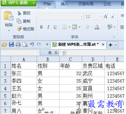
Task: Switch to the 页面布局 ribbon tab
Action: (x=86, y=4)
